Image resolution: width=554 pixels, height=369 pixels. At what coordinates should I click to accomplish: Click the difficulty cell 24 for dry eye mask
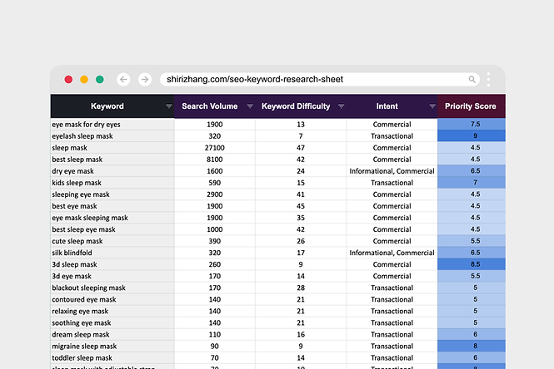(x=301, y=171)
